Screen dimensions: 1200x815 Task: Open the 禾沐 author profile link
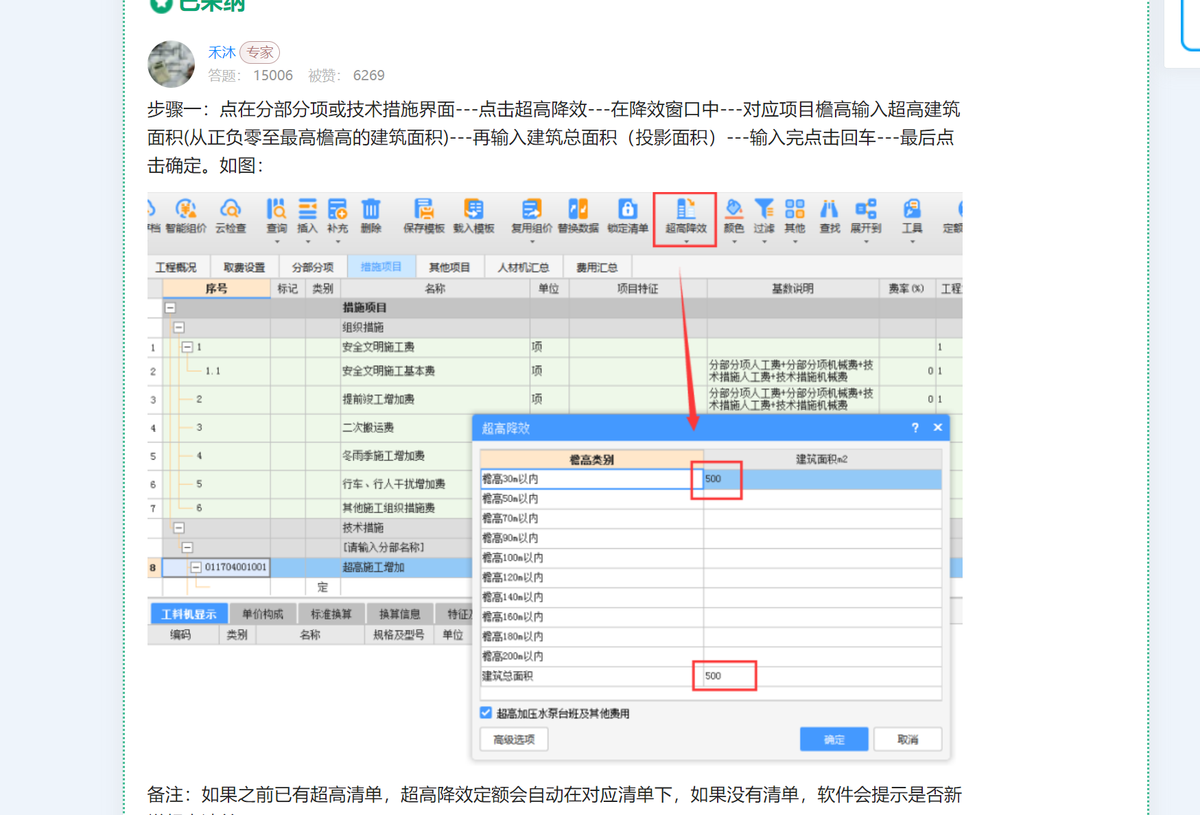(222, 52)
